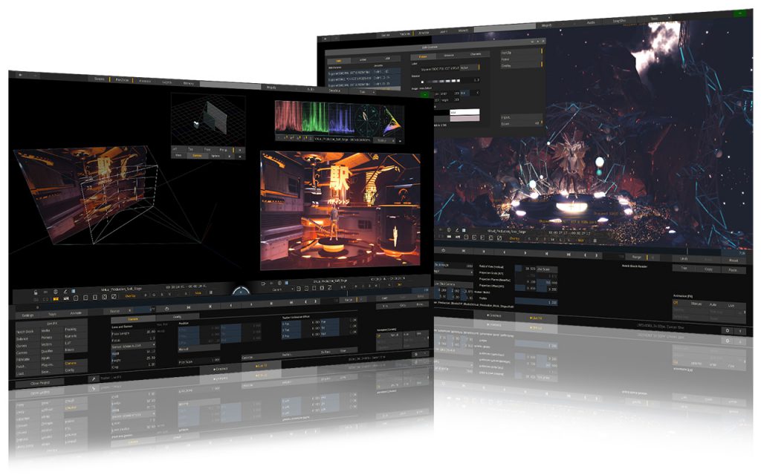Image resolution: width=761 pixels, height=475 pixels.
Task: Switch to the Channels tab in the gradient editor
Action: pos(475,53)
